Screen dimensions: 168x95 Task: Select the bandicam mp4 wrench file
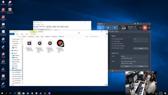[x=60, y=46]
